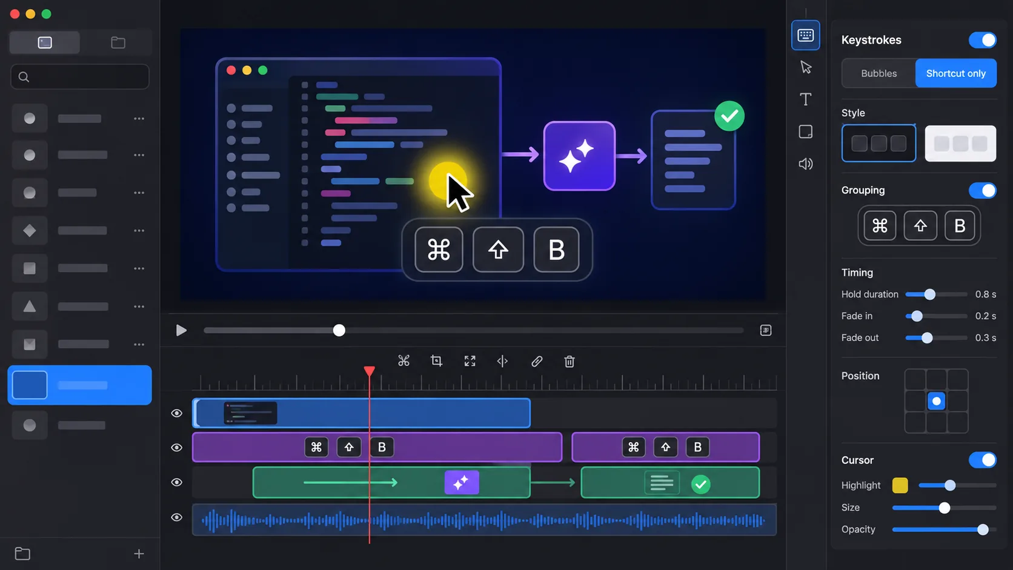Switch to the folder tab in sidebar
The width and height of the screenshot is (1013, 570).
tap(118, 42)
